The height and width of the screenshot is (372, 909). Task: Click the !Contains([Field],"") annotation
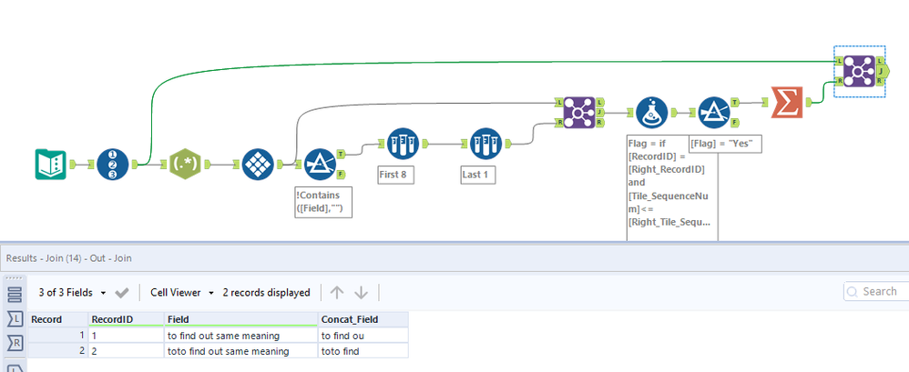point(323,202)
